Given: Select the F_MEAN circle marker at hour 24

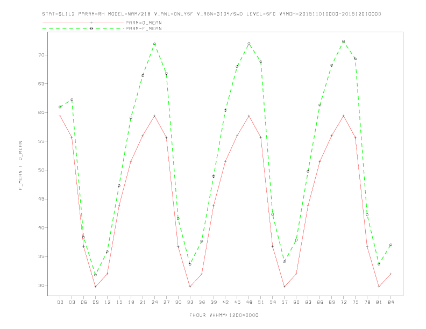Looking at the screenshot, I should (154, 44).
